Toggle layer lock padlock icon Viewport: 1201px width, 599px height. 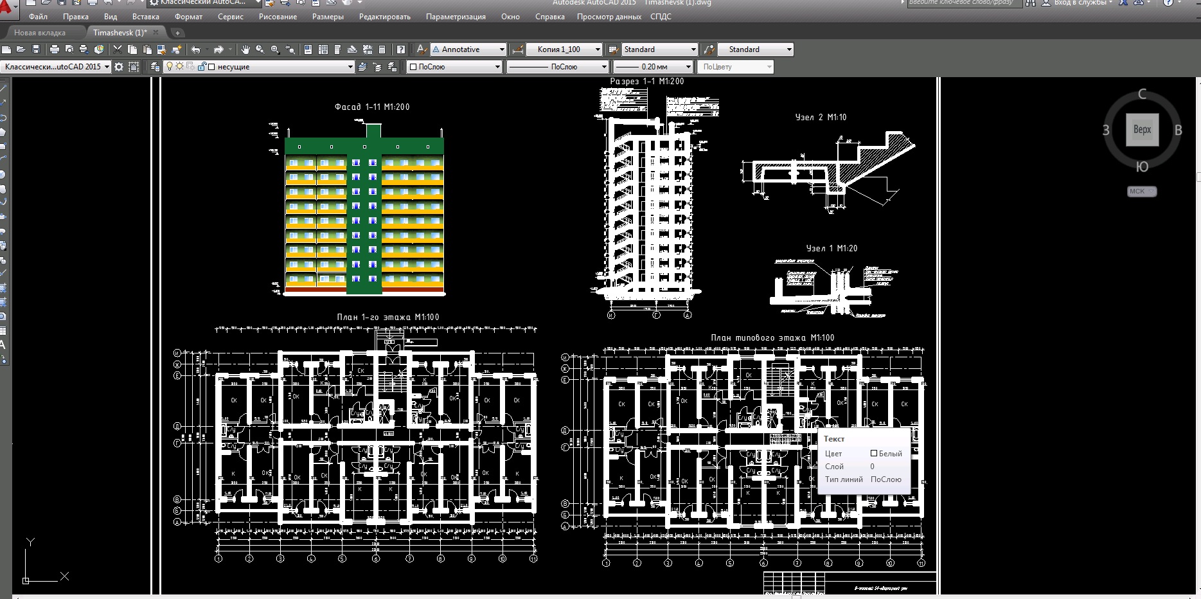tap(202, 66)
